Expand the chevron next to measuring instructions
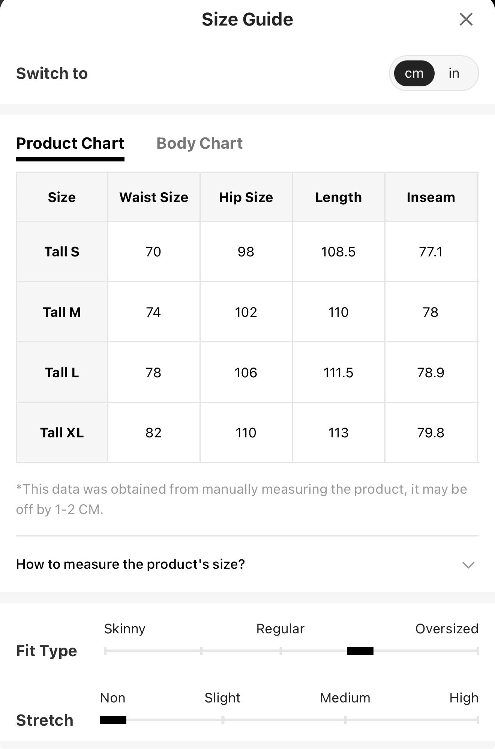Image resolution: width=495 pixels, height=749 pixels. [x=468, y=565]
